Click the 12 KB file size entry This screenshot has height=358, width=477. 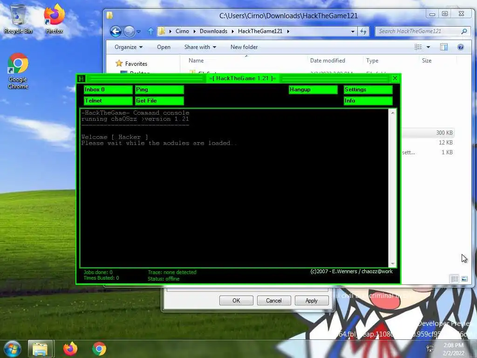pos(446,143)
